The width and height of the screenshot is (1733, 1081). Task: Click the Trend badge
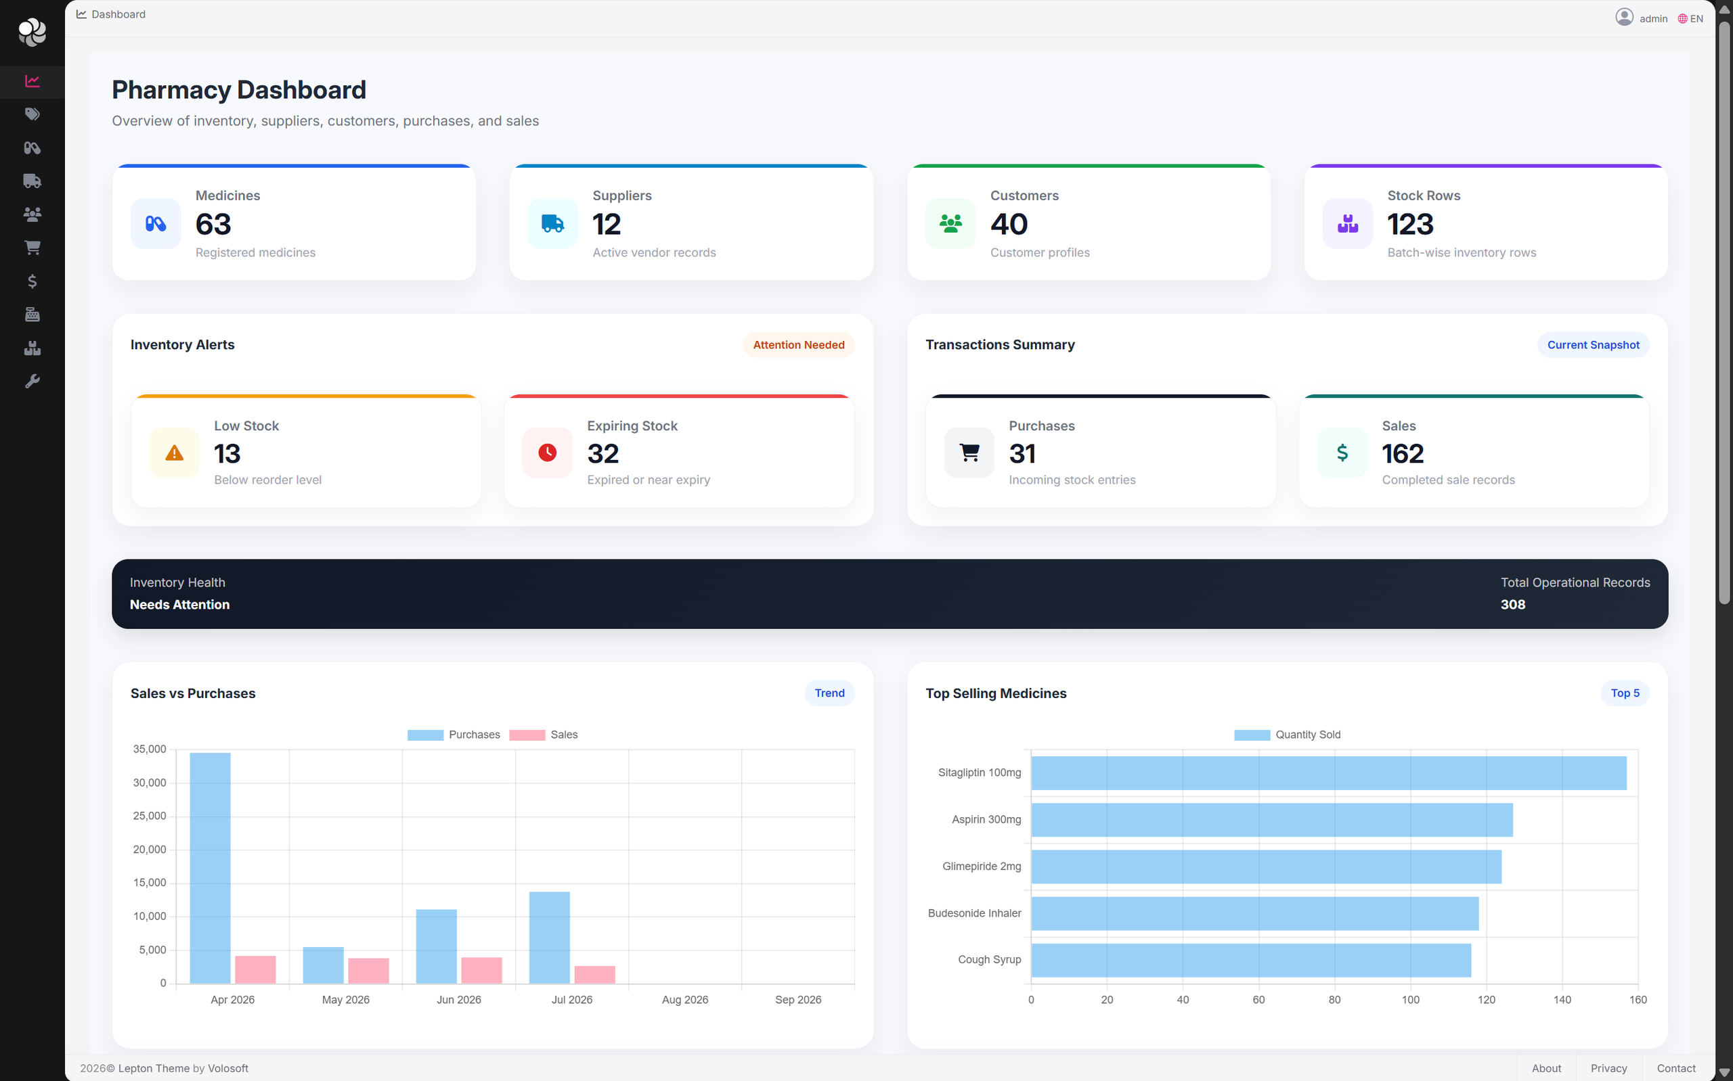[x=829, y=693]
